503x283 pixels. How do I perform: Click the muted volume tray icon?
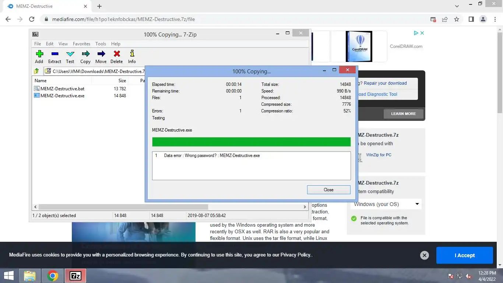pos(469,276)
